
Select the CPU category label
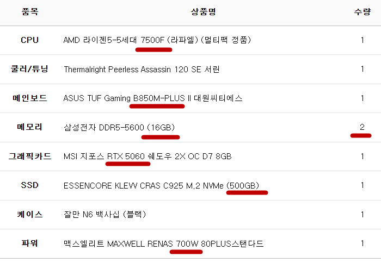(30, 40)
